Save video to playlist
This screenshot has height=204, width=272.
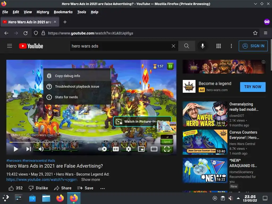85,188
